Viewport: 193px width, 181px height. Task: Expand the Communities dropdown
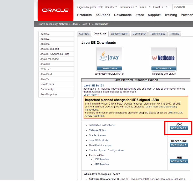tap(128, 7)
